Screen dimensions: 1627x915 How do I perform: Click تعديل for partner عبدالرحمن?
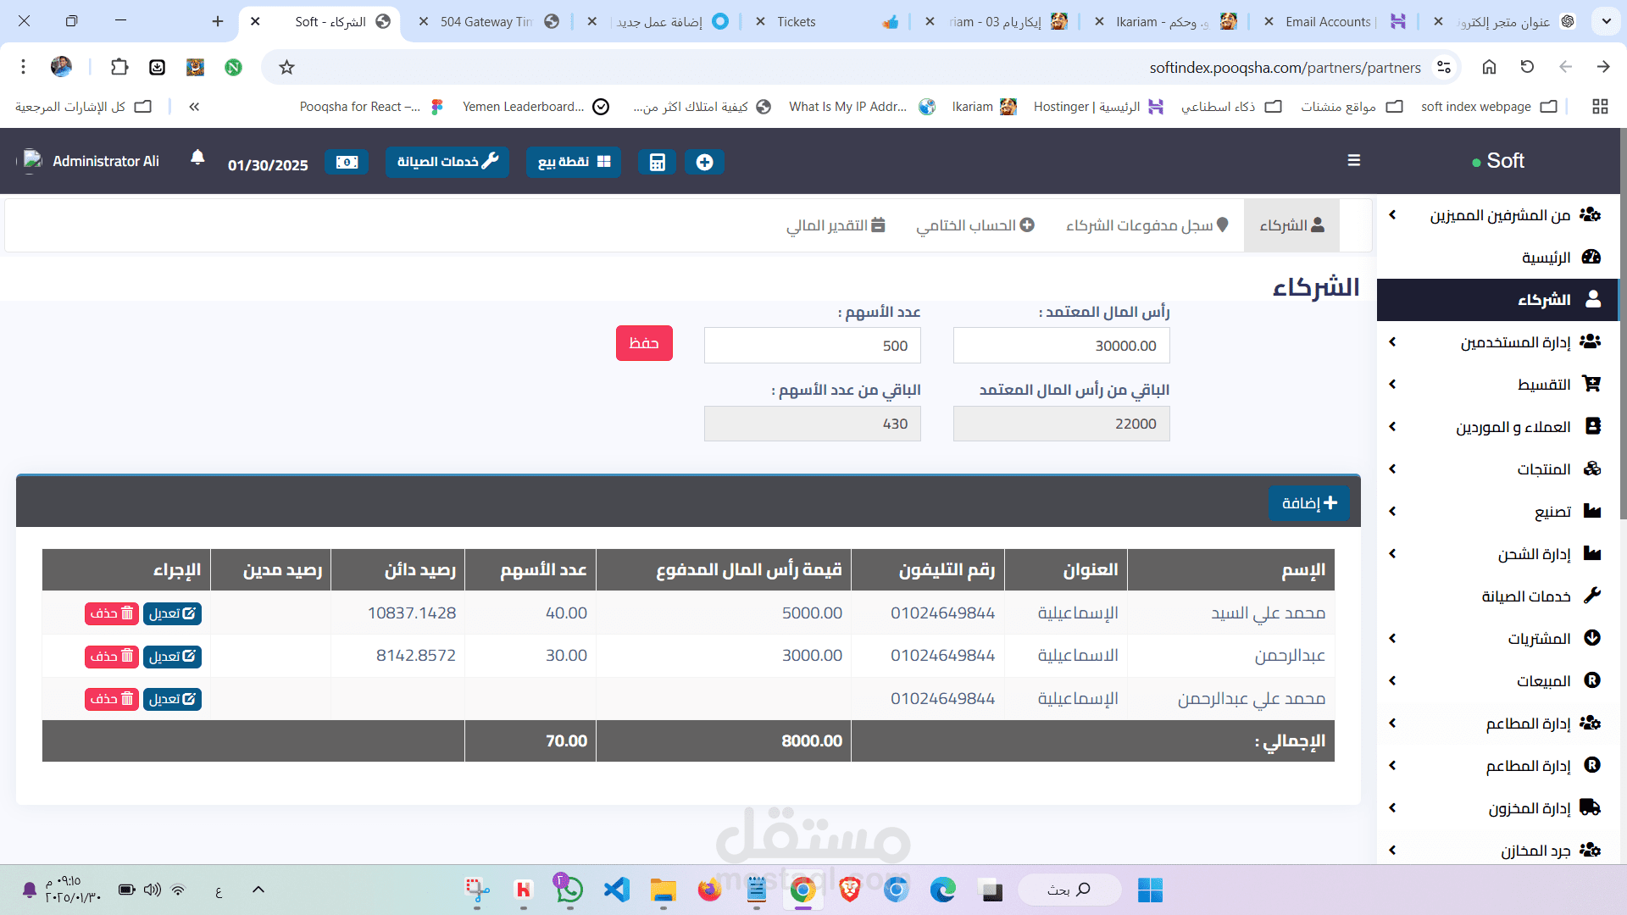[172, 657]
